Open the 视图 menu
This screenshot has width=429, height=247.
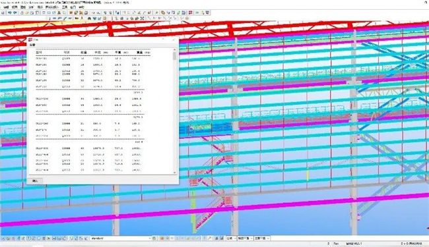pyautogui.click(x=15, y=7)
